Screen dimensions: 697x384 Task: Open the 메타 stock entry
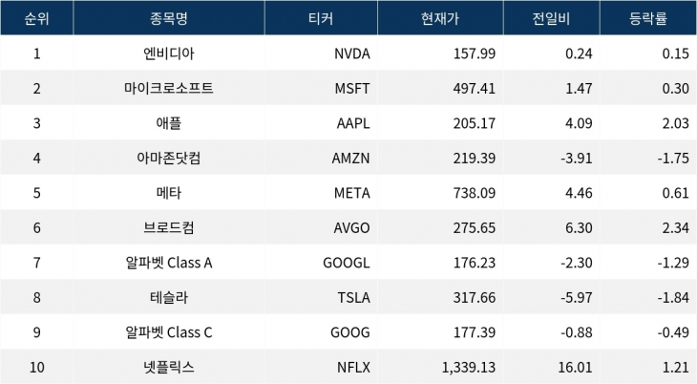point(168,194)
